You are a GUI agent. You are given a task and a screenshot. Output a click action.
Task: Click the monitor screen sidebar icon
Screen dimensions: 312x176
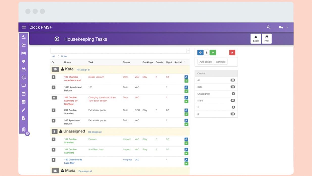[23, 85]
